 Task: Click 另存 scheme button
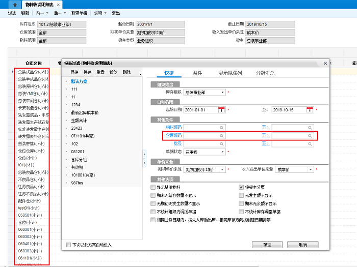point(87,72)
